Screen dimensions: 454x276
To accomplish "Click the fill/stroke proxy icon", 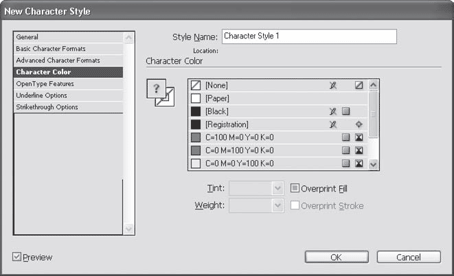I will pos(159,94).
